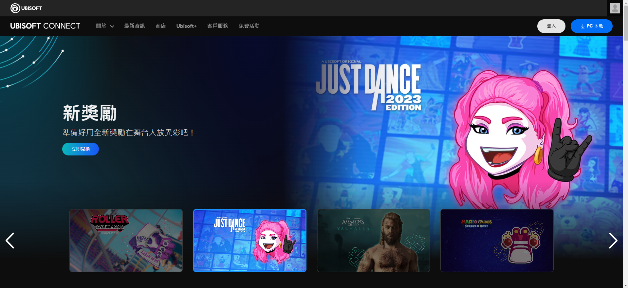This screenshot has height=288, width=628.
Task: Click the UBISOFT CONNECT home logo
Action: coord(45,26)
